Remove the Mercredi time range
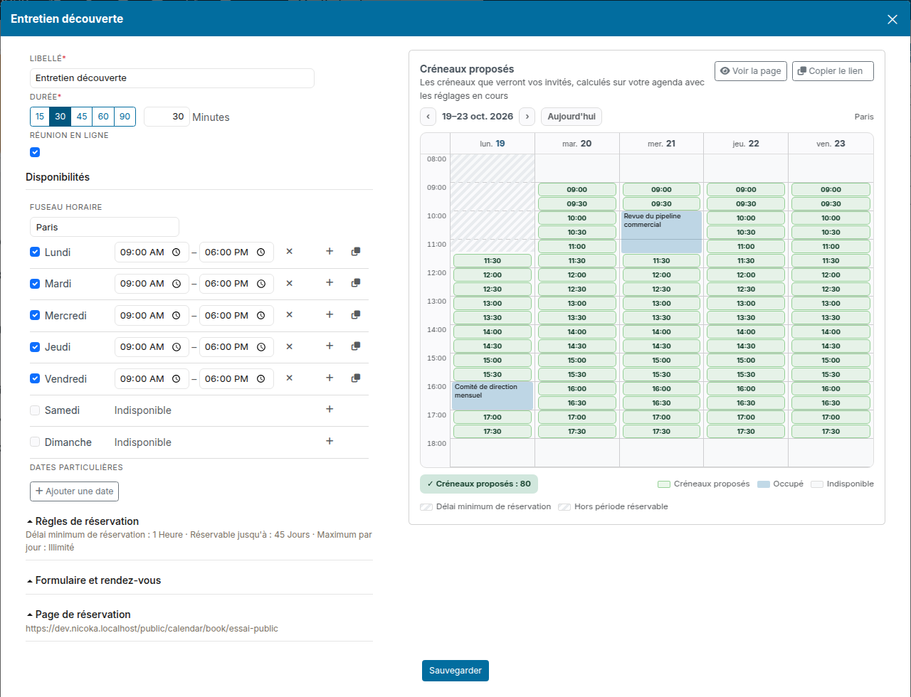 point(289,315)
